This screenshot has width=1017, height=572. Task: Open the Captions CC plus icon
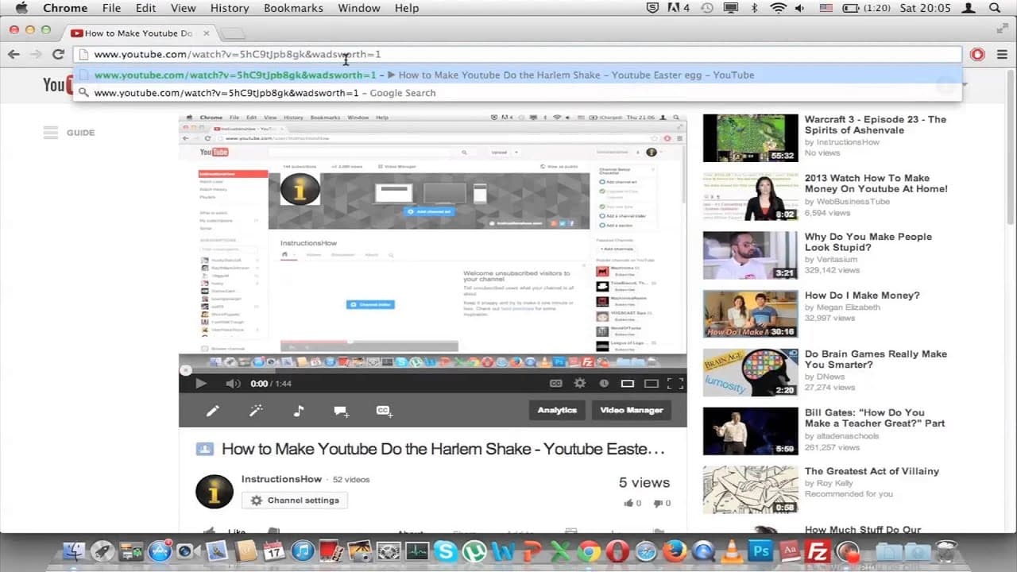(385, 411)
